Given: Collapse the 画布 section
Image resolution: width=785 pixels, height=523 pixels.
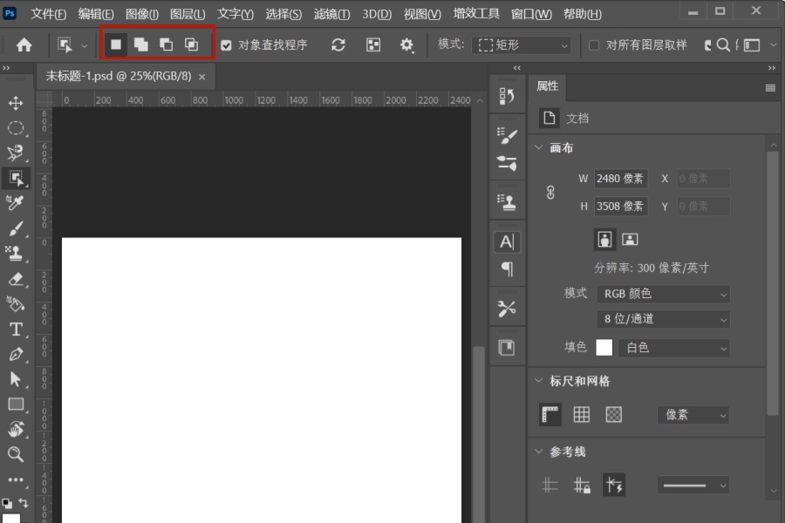Looking at the screenshot, I should pos(539,147).
